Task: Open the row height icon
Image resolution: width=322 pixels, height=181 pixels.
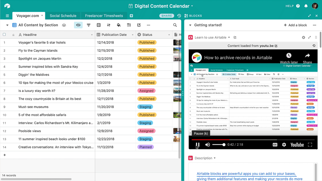Action: [129, 25]
